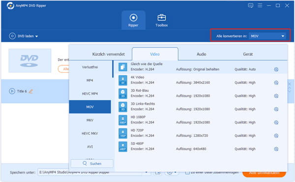295x182 pixels.
Task: Click the magnifier icon beside Suchen
Action: pos(85,163)
